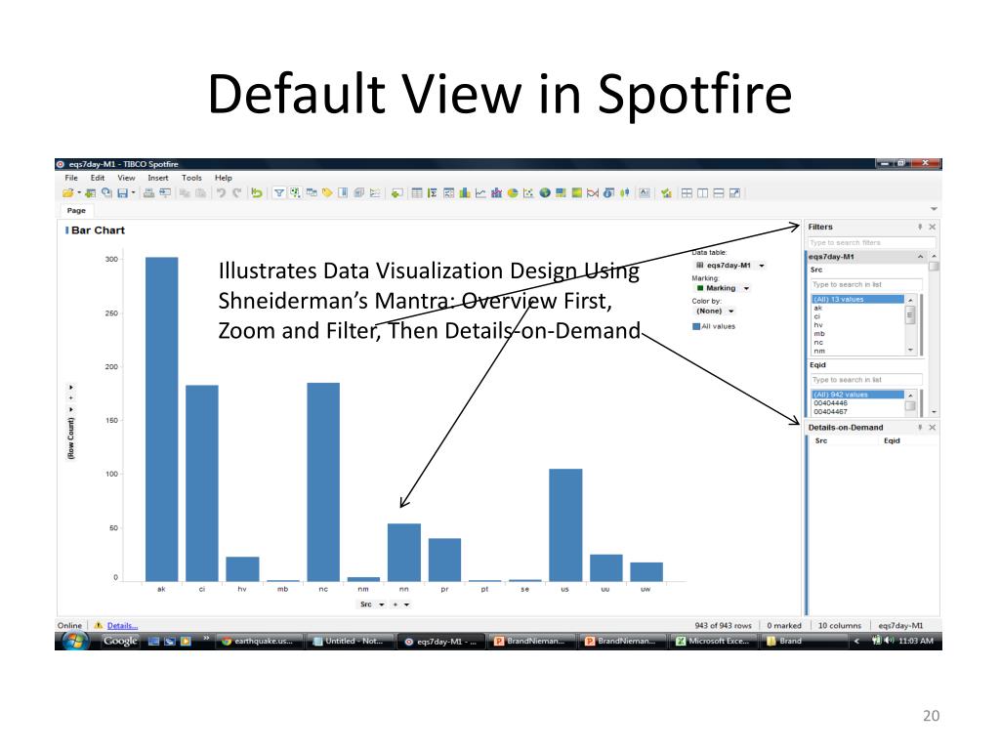Insert a Combination Chart from toolbar
Screen dimensions: 1000x750
pos(497,192)
